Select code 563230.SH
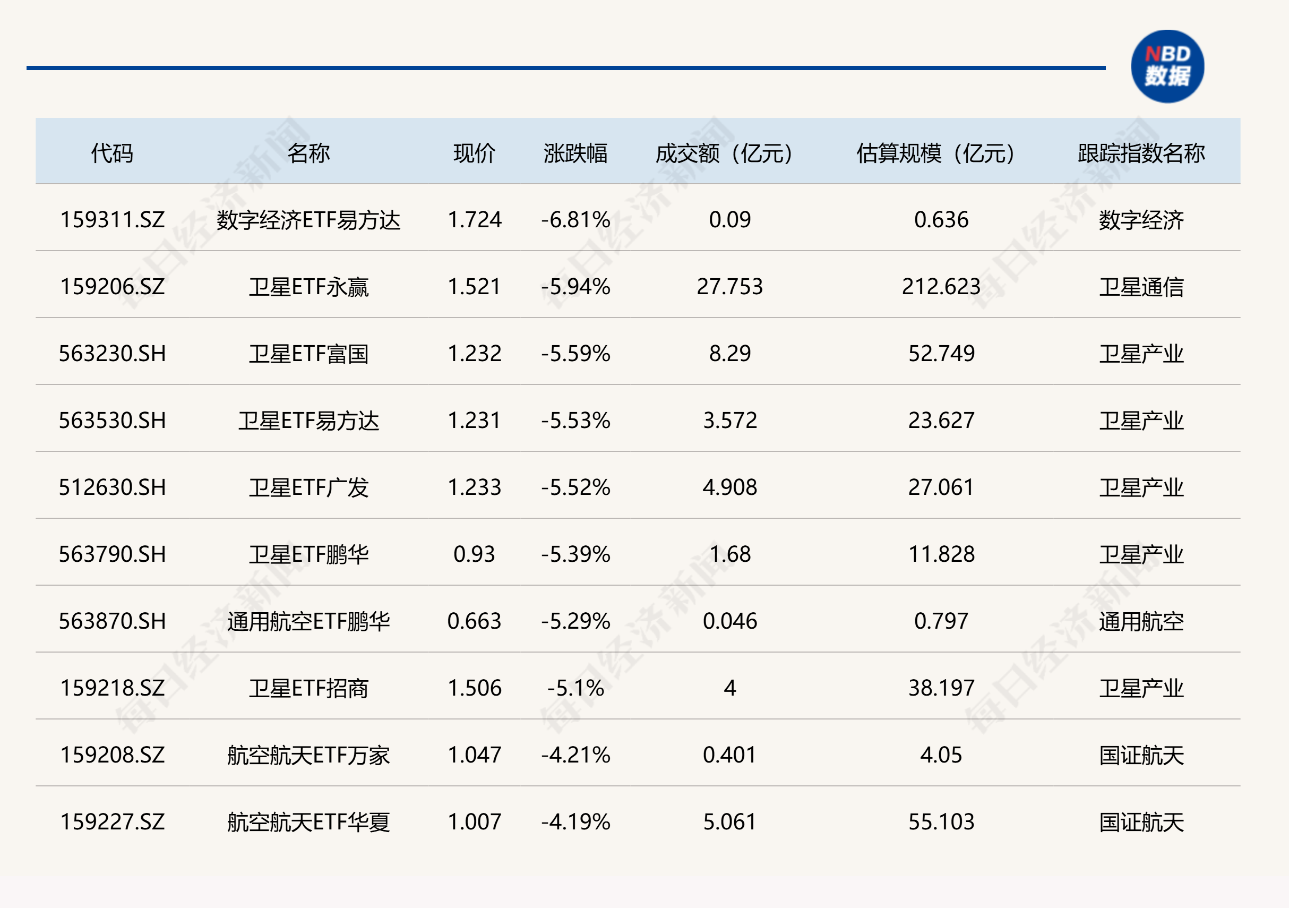This screenshot has height=908, width=1289. (x=112, y=353)
